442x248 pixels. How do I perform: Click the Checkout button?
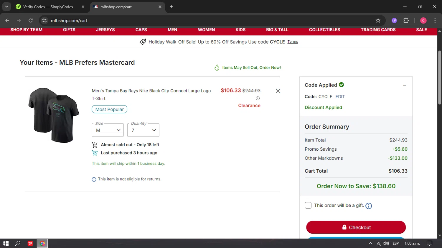tap(356, 227)
